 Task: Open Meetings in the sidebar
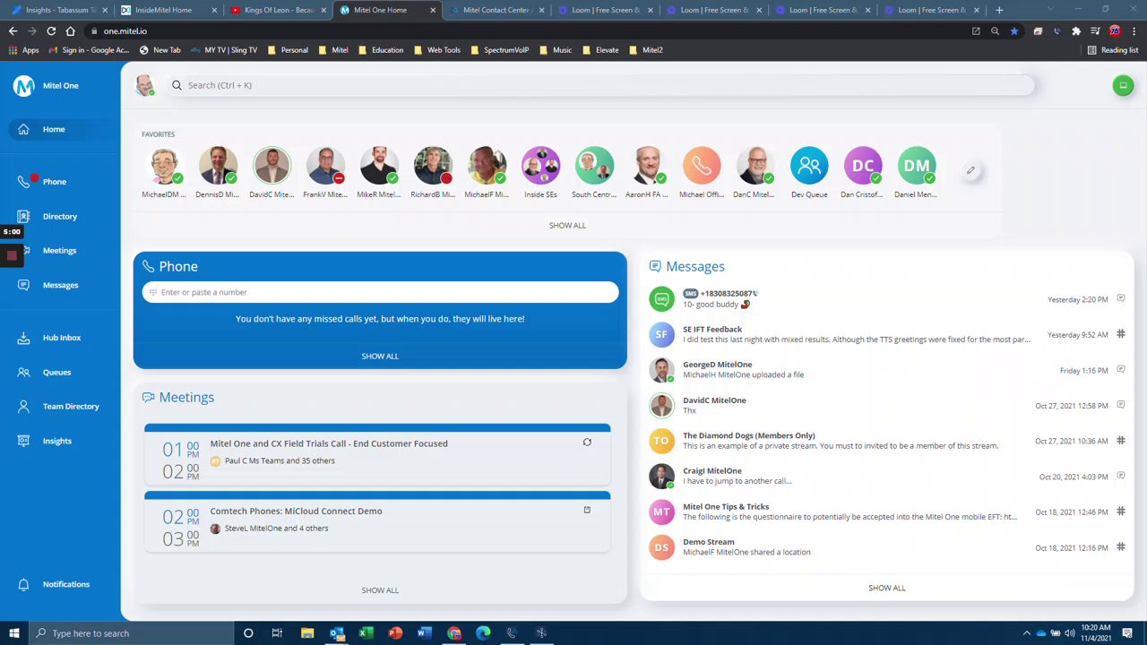[59, 251]
